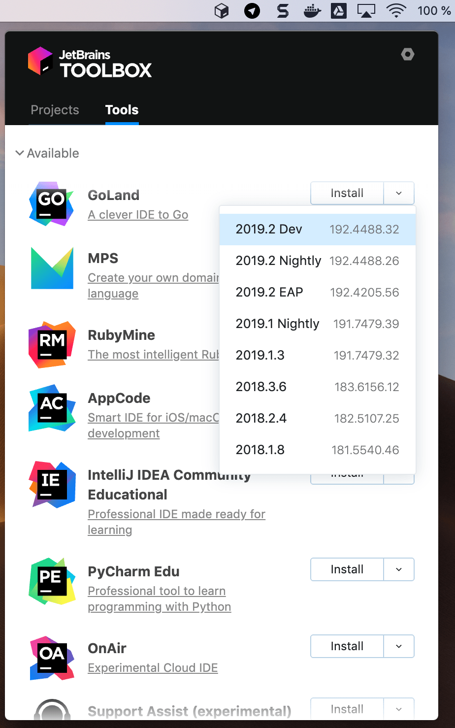Image resolution: width=455 pixels, height=728 pixels.
Task: Collapse the Available section
Action: coord(47,153)
